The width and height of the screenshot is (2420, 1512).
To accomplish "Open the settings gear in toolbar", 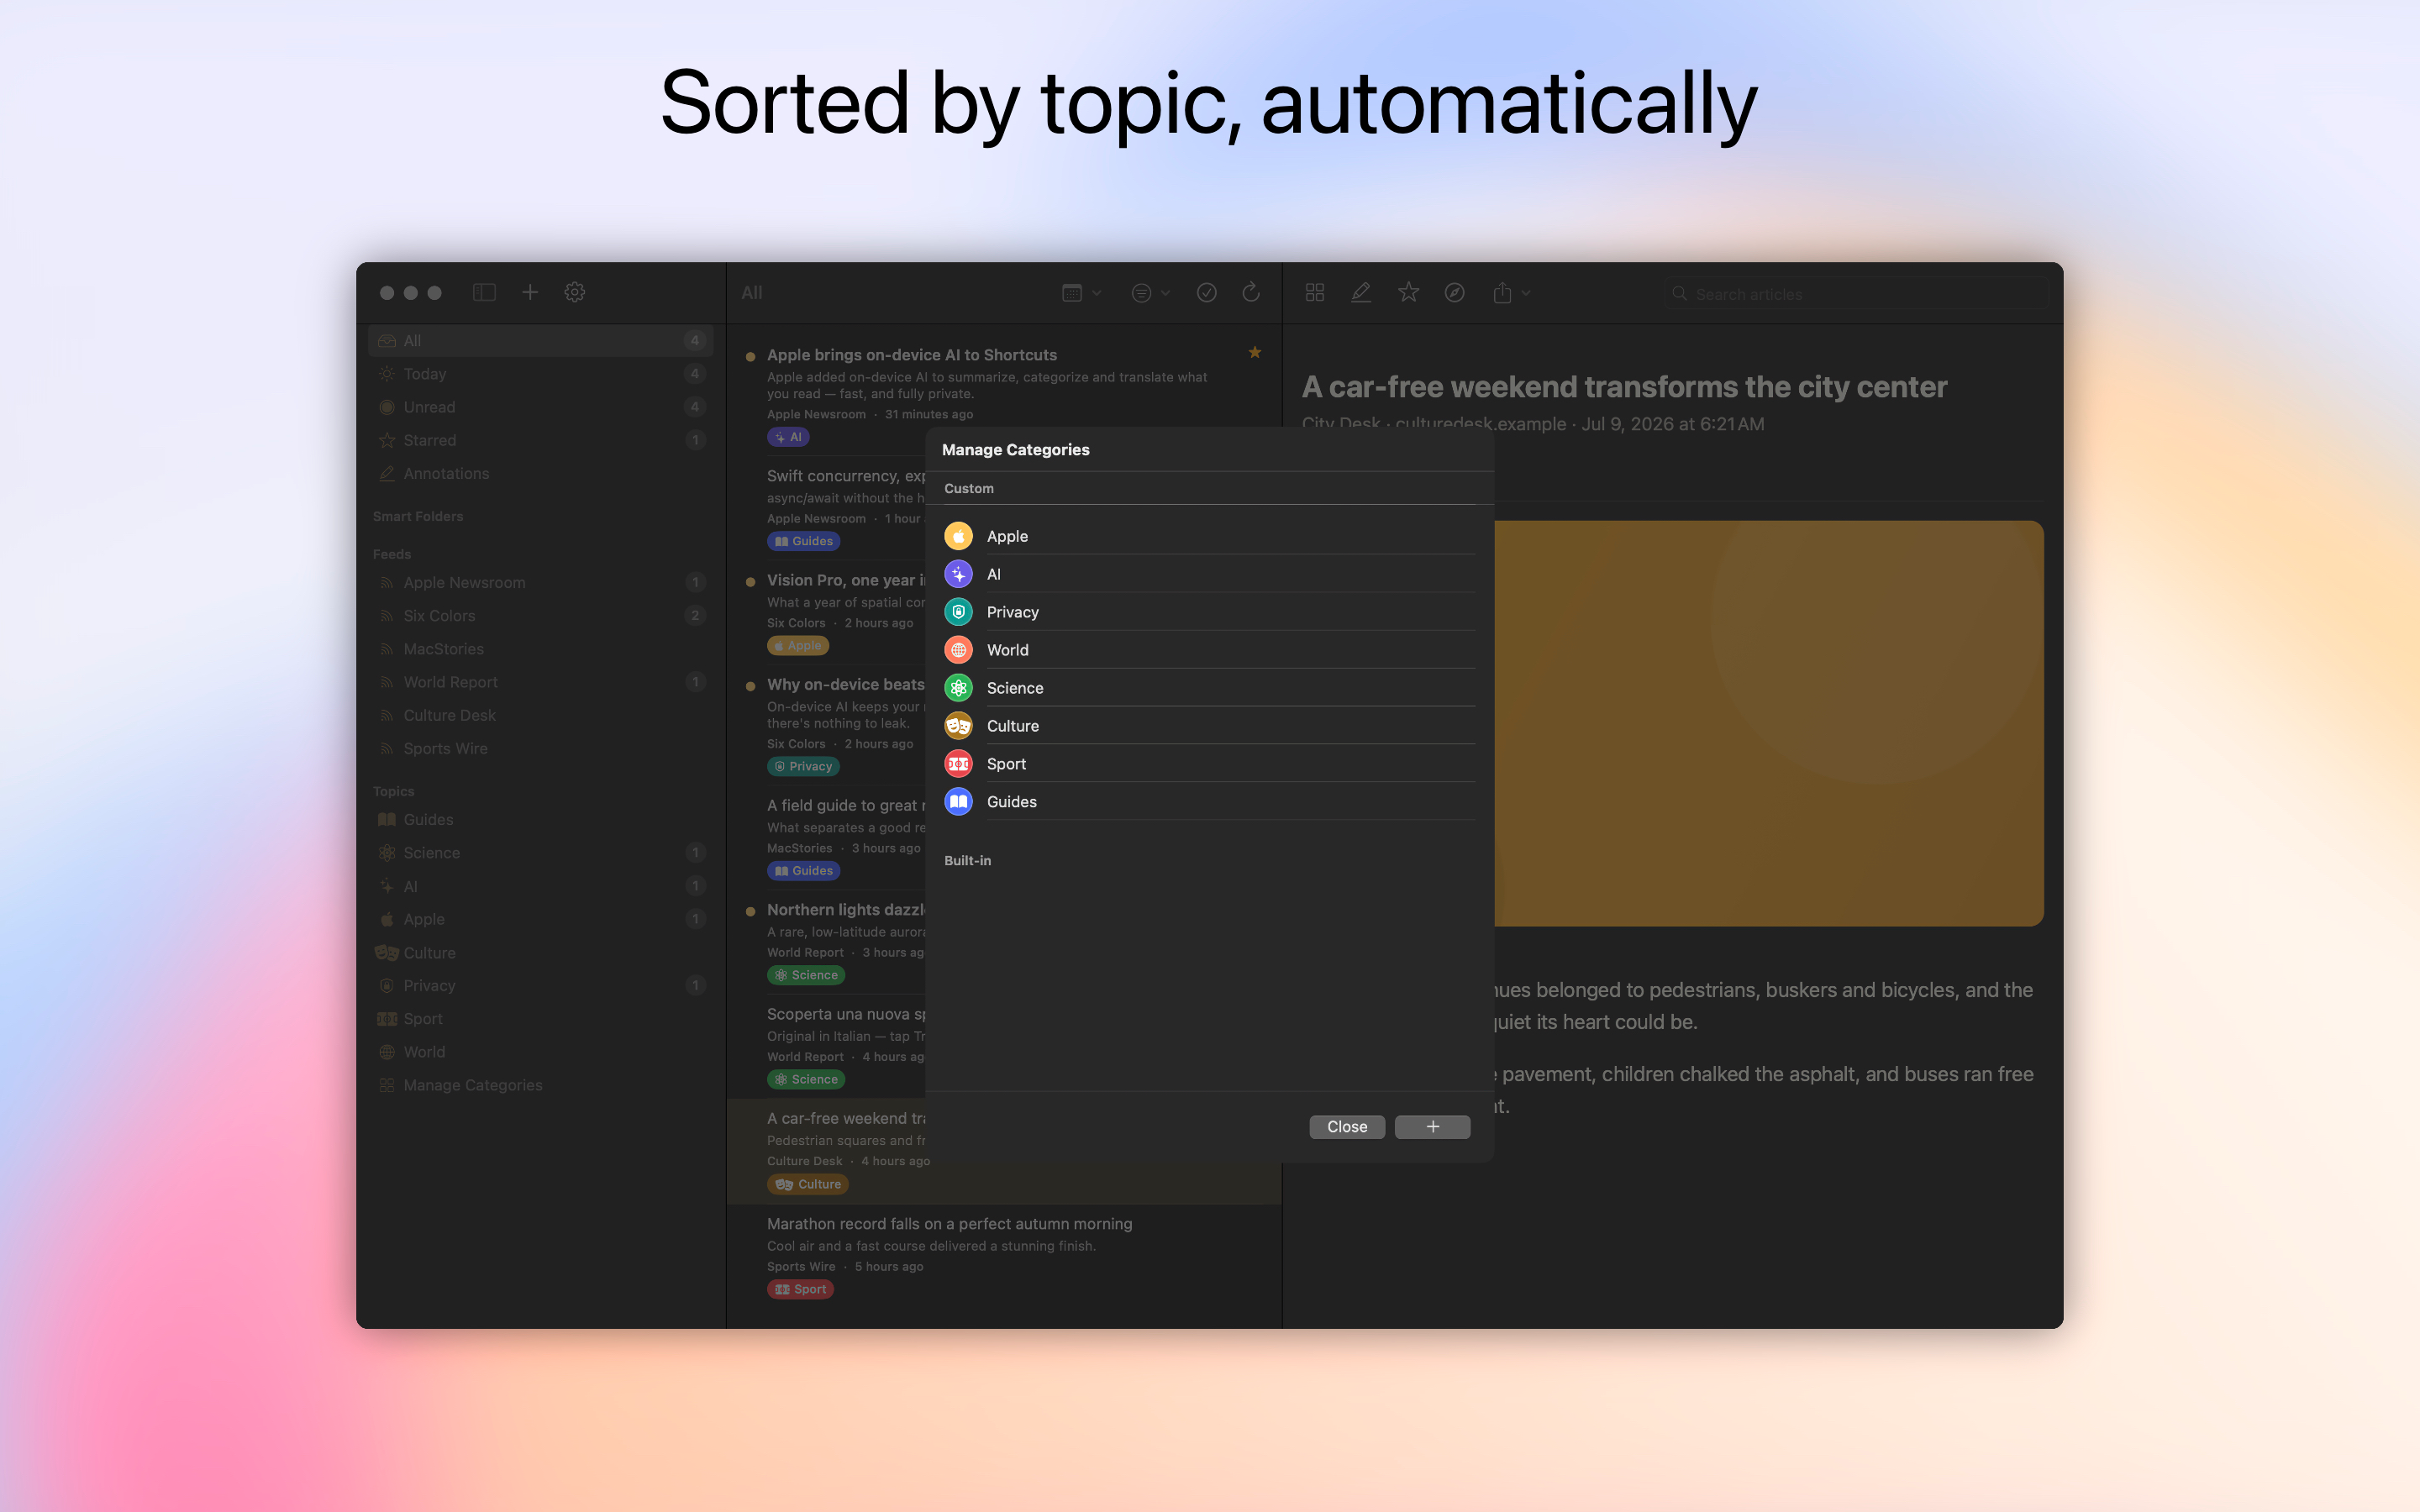I will [x=575, y=292].
